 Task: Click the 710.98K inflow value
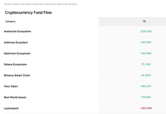146,97
